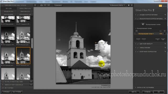
Task: Click the КИСТЬ brush button
Action: coord(134,92)
